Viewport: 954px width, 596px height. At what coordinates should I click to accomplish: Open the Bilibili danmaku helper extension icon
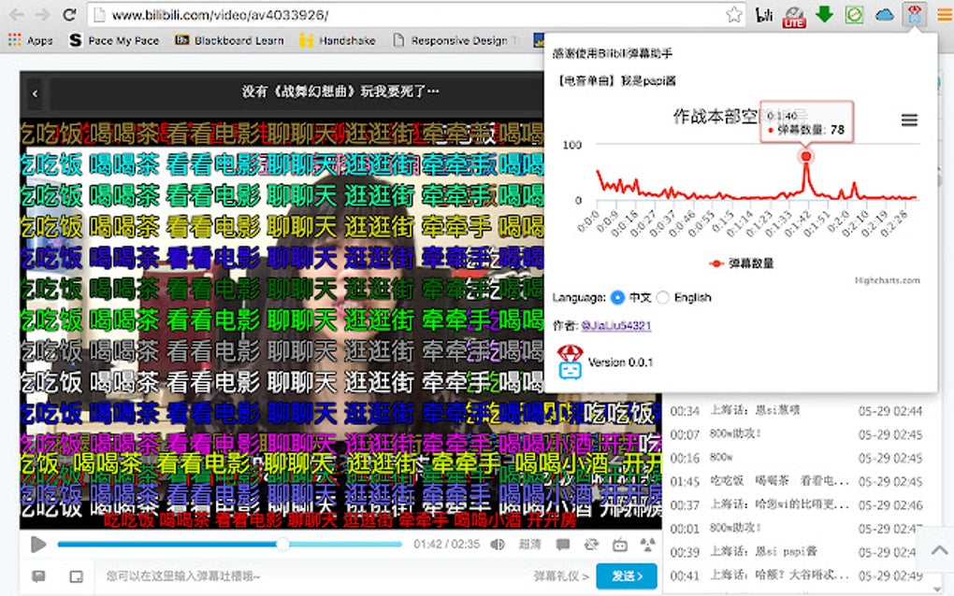click(x=914, y=14)
